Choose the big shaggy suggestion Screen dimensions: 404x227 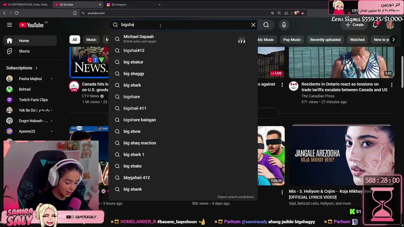tap(183, 73)
